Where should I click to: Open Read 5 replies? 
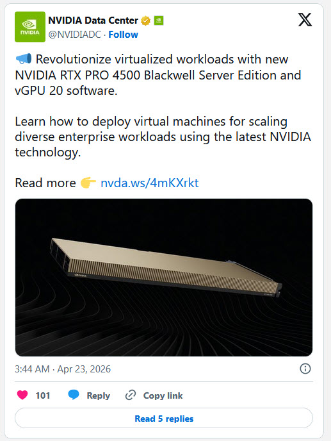point(164,418)
